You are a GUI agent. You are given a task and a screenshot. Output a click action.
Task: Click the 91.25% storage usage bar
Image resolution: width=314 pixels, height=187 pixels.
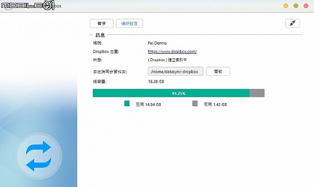coord(179,93)
